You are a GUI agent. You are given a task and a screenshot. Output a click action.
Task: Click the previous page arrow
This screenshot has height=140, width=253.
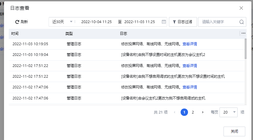[174, 112]
